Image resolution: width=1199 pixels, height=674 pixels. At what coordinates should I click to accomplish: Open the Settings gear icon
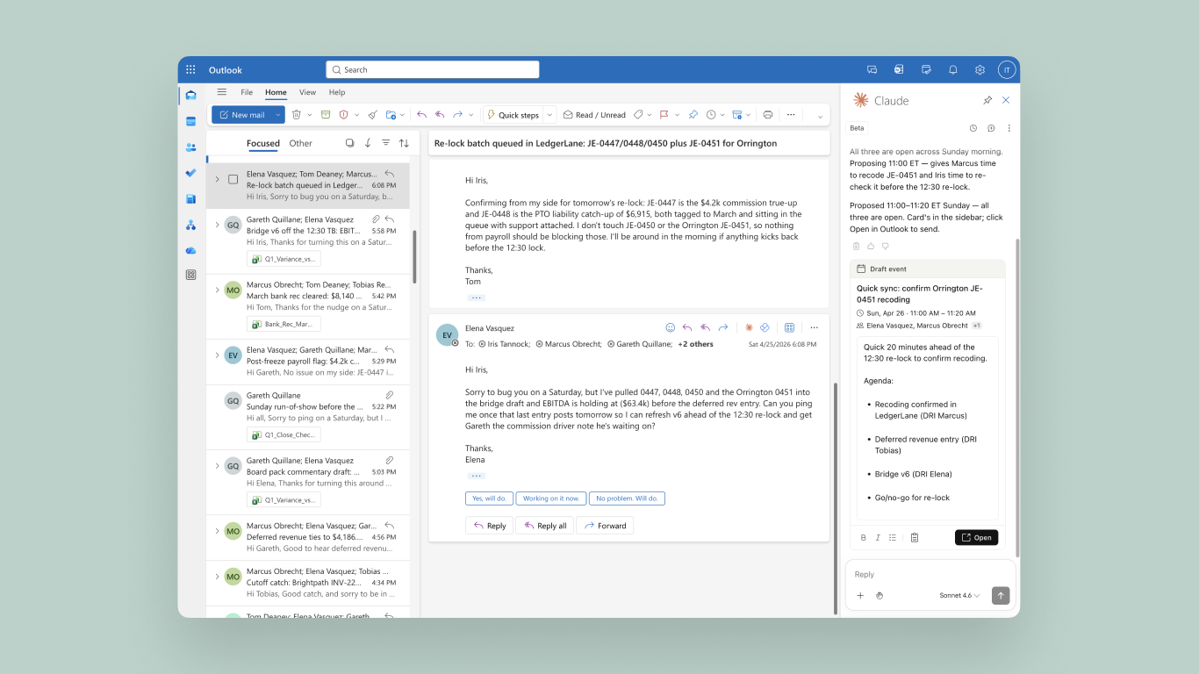[980, 70]
